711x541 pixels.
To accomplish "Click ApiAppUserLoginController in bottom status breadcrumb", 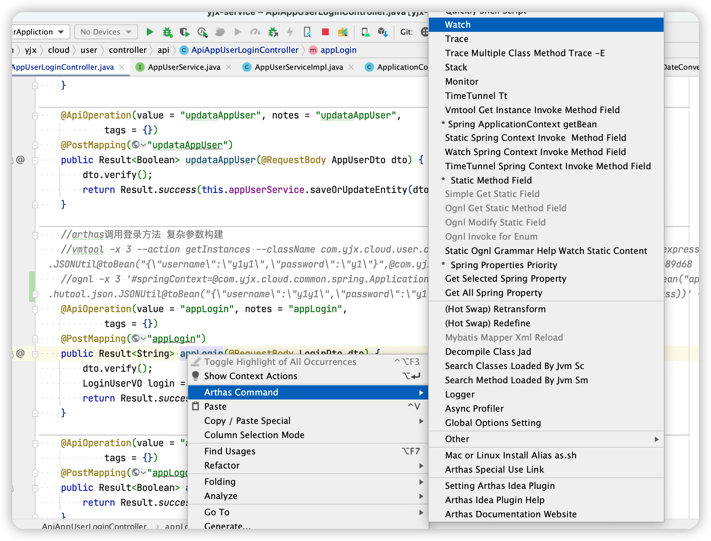I will [94, 526].
